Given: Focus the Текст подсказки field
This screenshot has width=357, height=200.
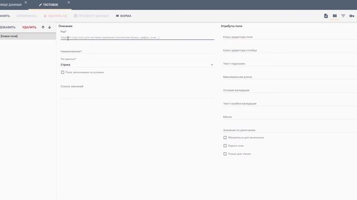Looking at the screenshot, I should pos(290,64).
